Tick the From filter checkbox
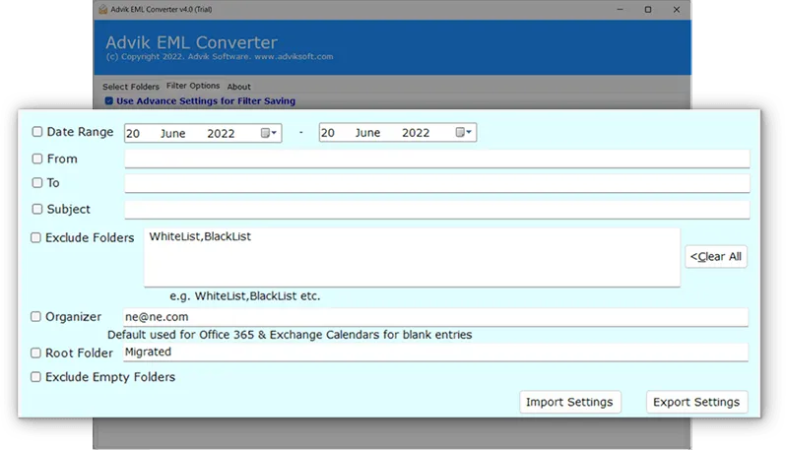Viewport: 786px width, 450px height. (37, 159)
